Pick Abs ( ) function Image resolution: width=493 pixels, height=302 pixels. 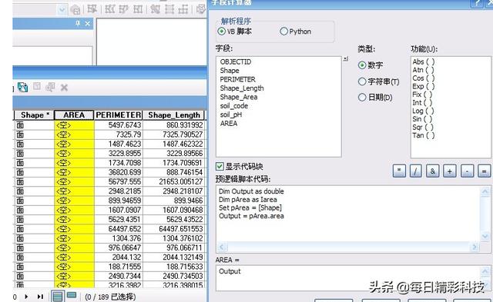pos(424,61)
